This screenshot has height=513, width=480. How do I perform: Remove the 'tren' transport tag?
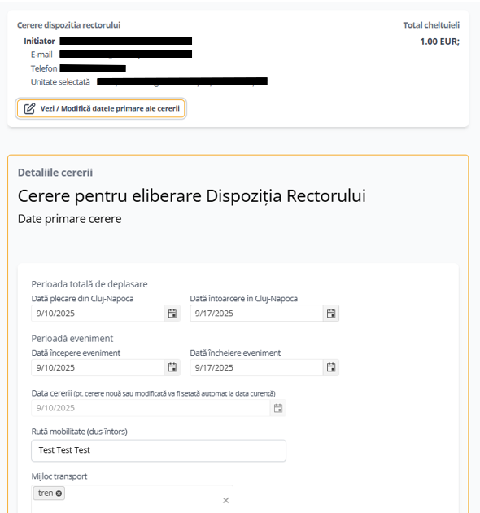tap(59, 493)
